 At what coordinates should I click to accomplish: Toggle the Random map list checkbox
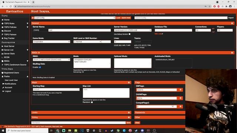pos(92,102)
